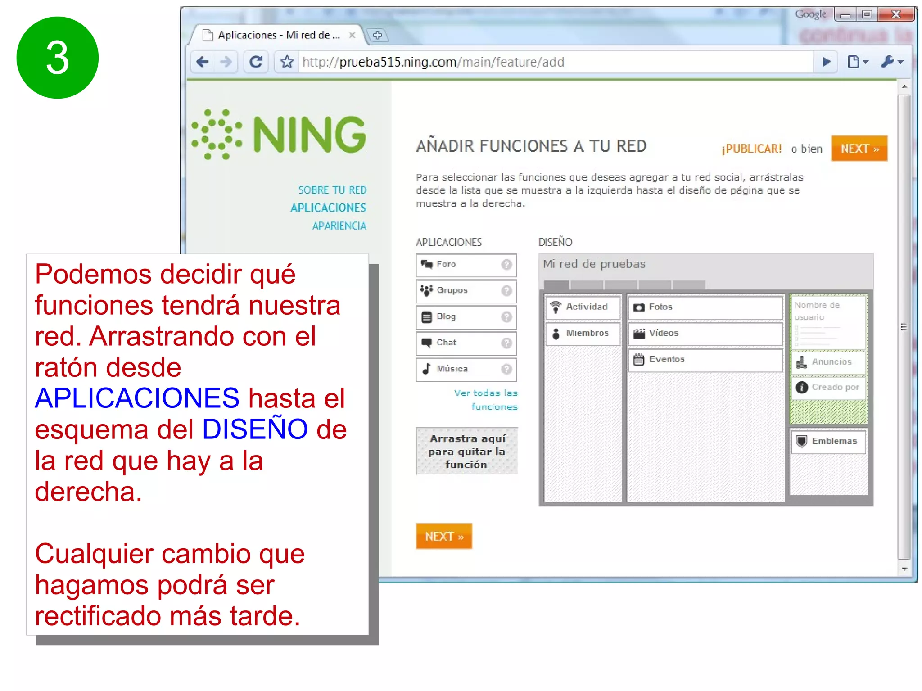Maximize the browser window

(x=866, y=15)
